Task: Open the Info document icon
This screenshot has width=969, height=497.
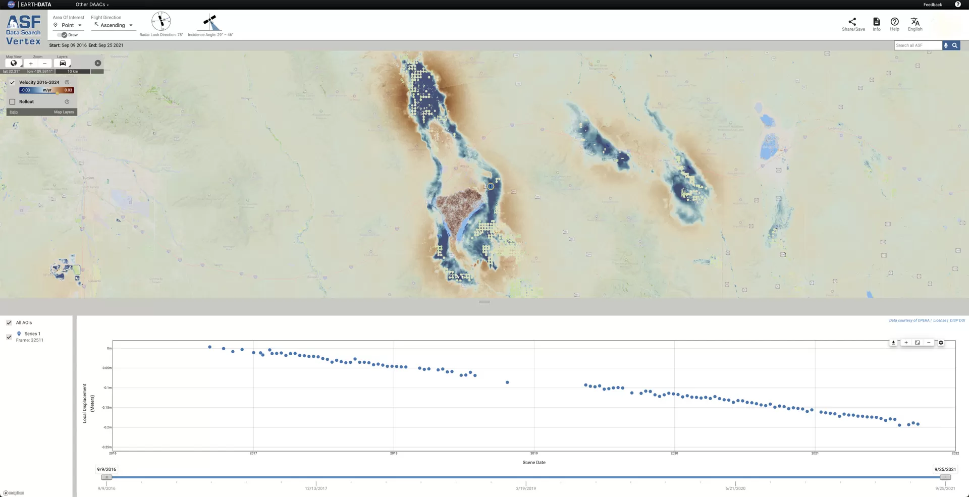Action: coord(877,24)
